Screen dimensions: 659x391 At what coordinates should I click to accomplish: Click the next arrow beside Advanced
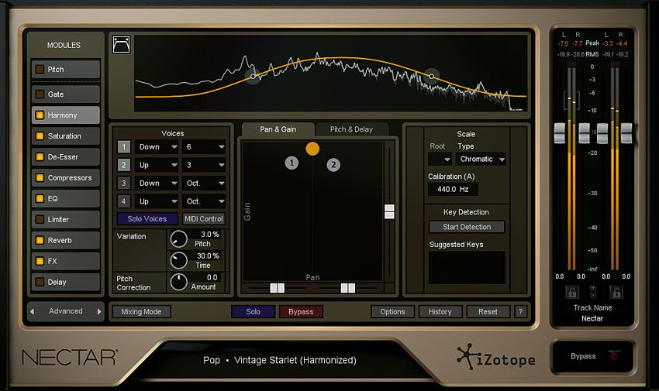coord(99,311)
